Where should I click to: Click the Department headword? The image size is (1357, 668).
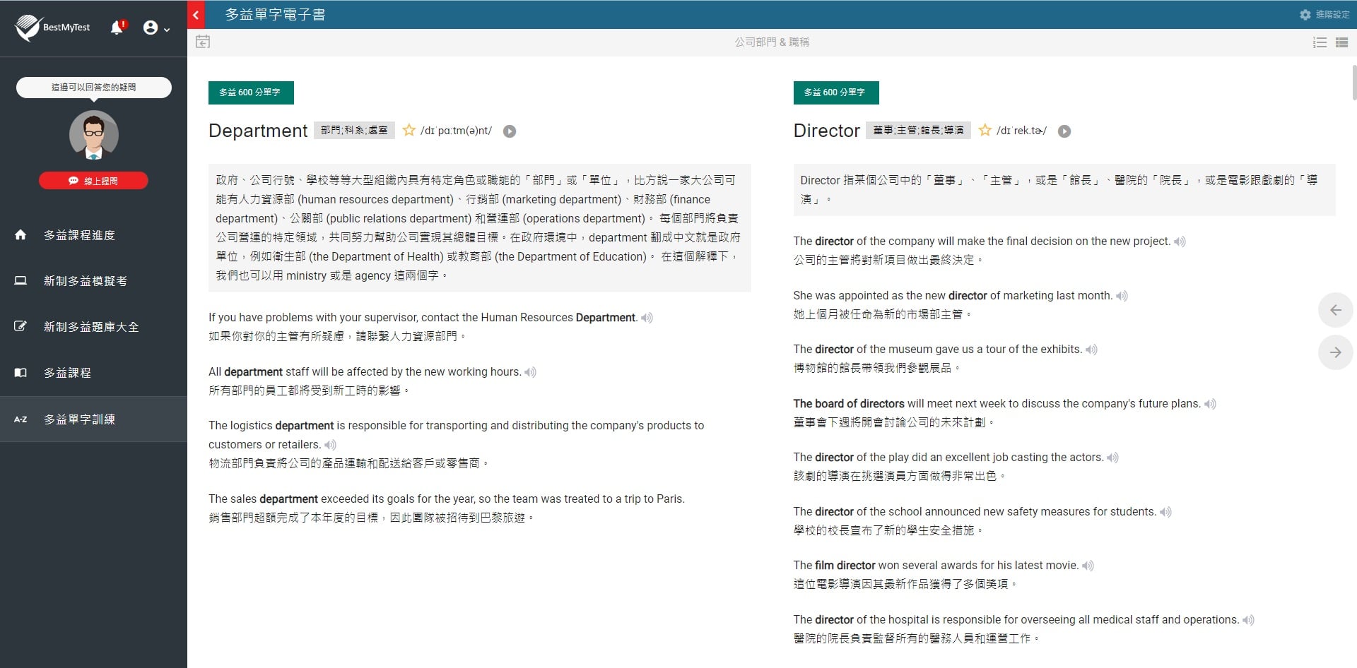[258, 131]
